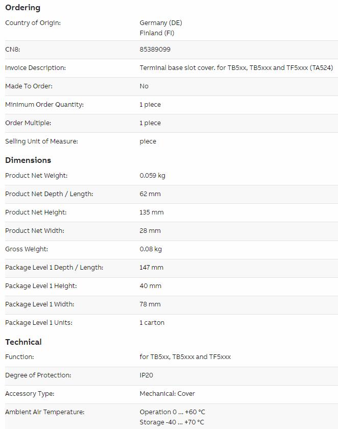This screenshot has width=338, height=429.
Task: Click the Dimensions section heading
Action: [28, 160]
